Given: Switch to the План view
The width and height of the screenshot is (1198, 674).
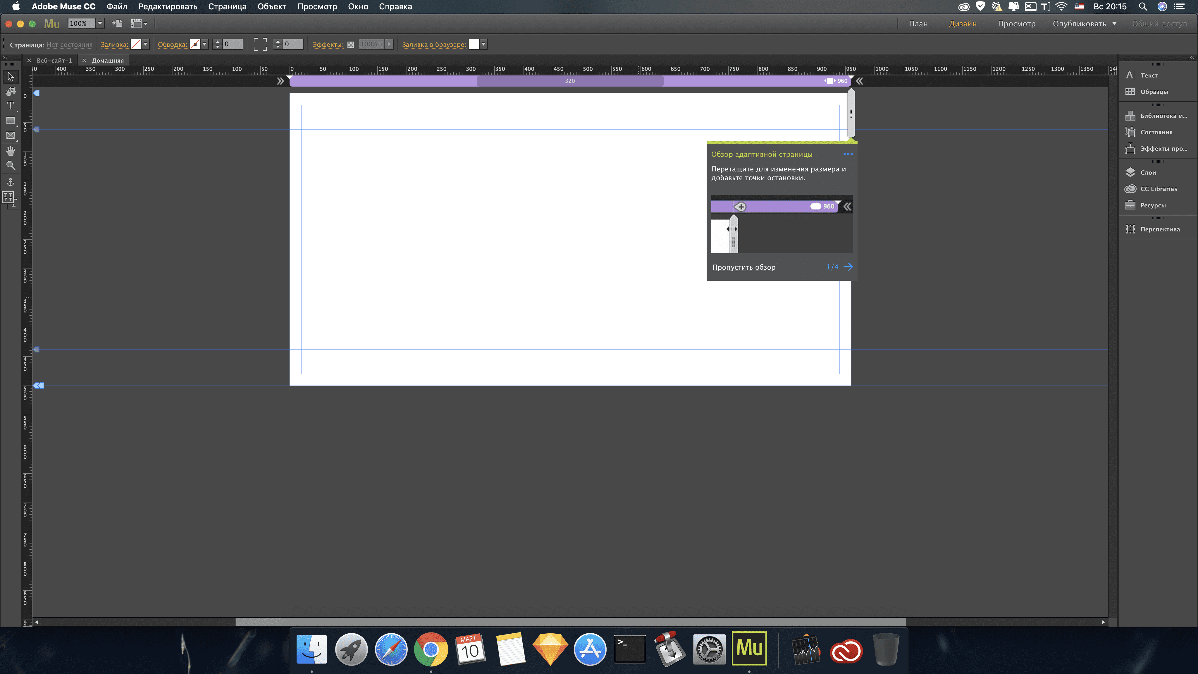Looking at the screenshot, I should [918, 23].
